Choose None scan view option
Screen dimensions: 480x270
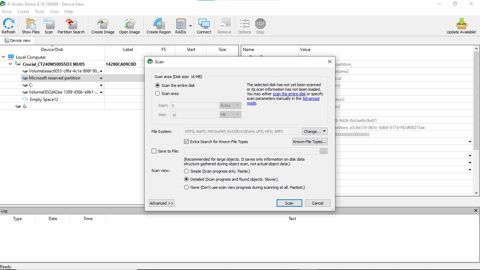(187, 187)
